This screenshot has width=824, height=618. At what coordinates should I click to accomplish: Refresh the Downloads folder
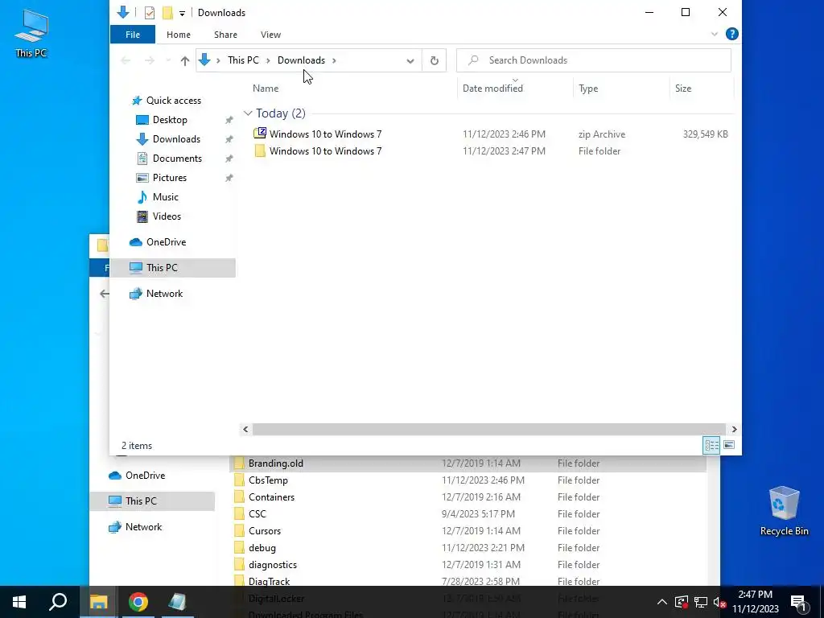(x=434, y=60)
